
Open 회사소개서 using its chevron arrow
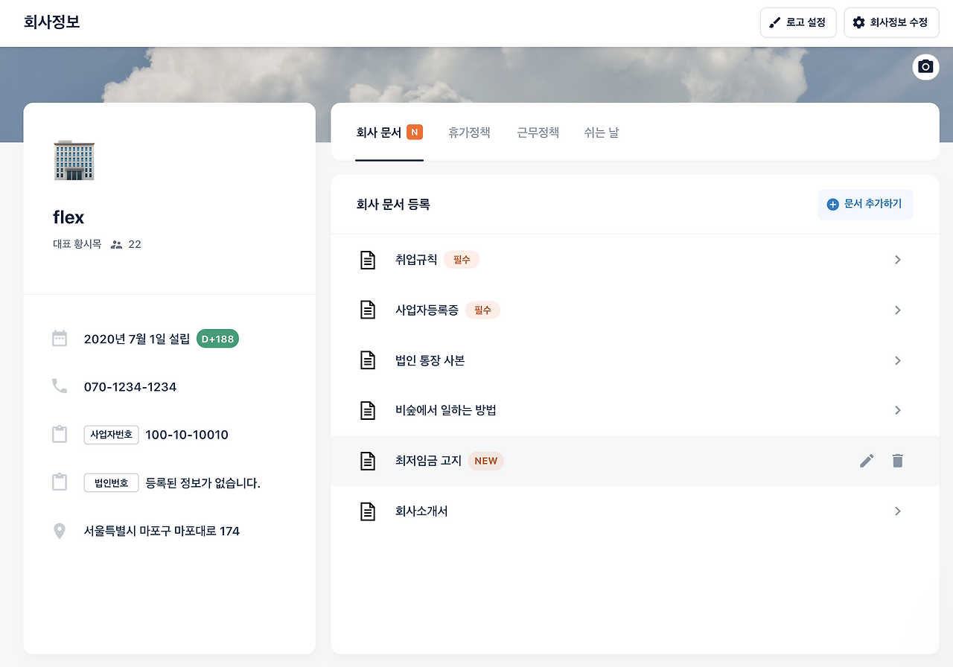pyautogui.click(x=898, y=511)
